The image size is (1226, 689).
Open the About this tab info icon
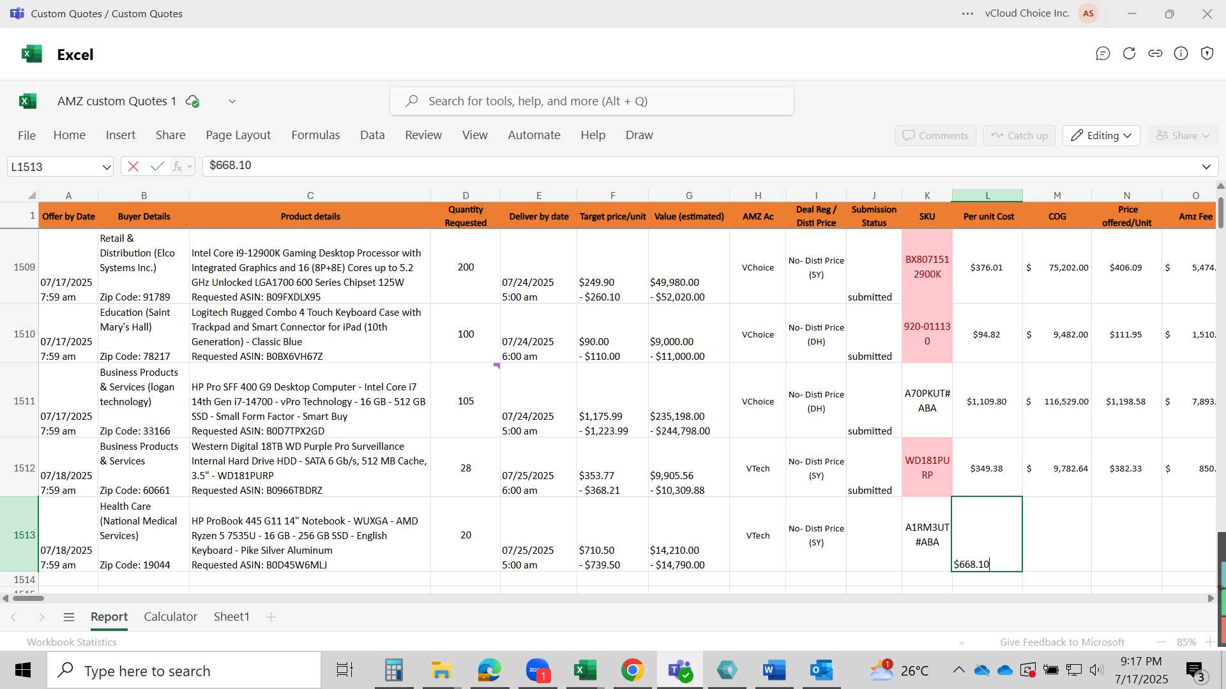[x=1181, y=54]
